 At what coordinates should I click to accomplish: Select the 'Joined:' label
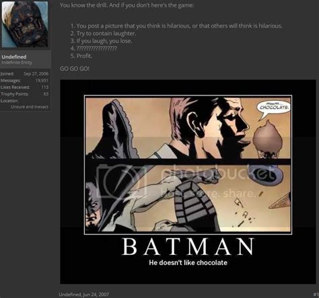click(x=7, y=73)
